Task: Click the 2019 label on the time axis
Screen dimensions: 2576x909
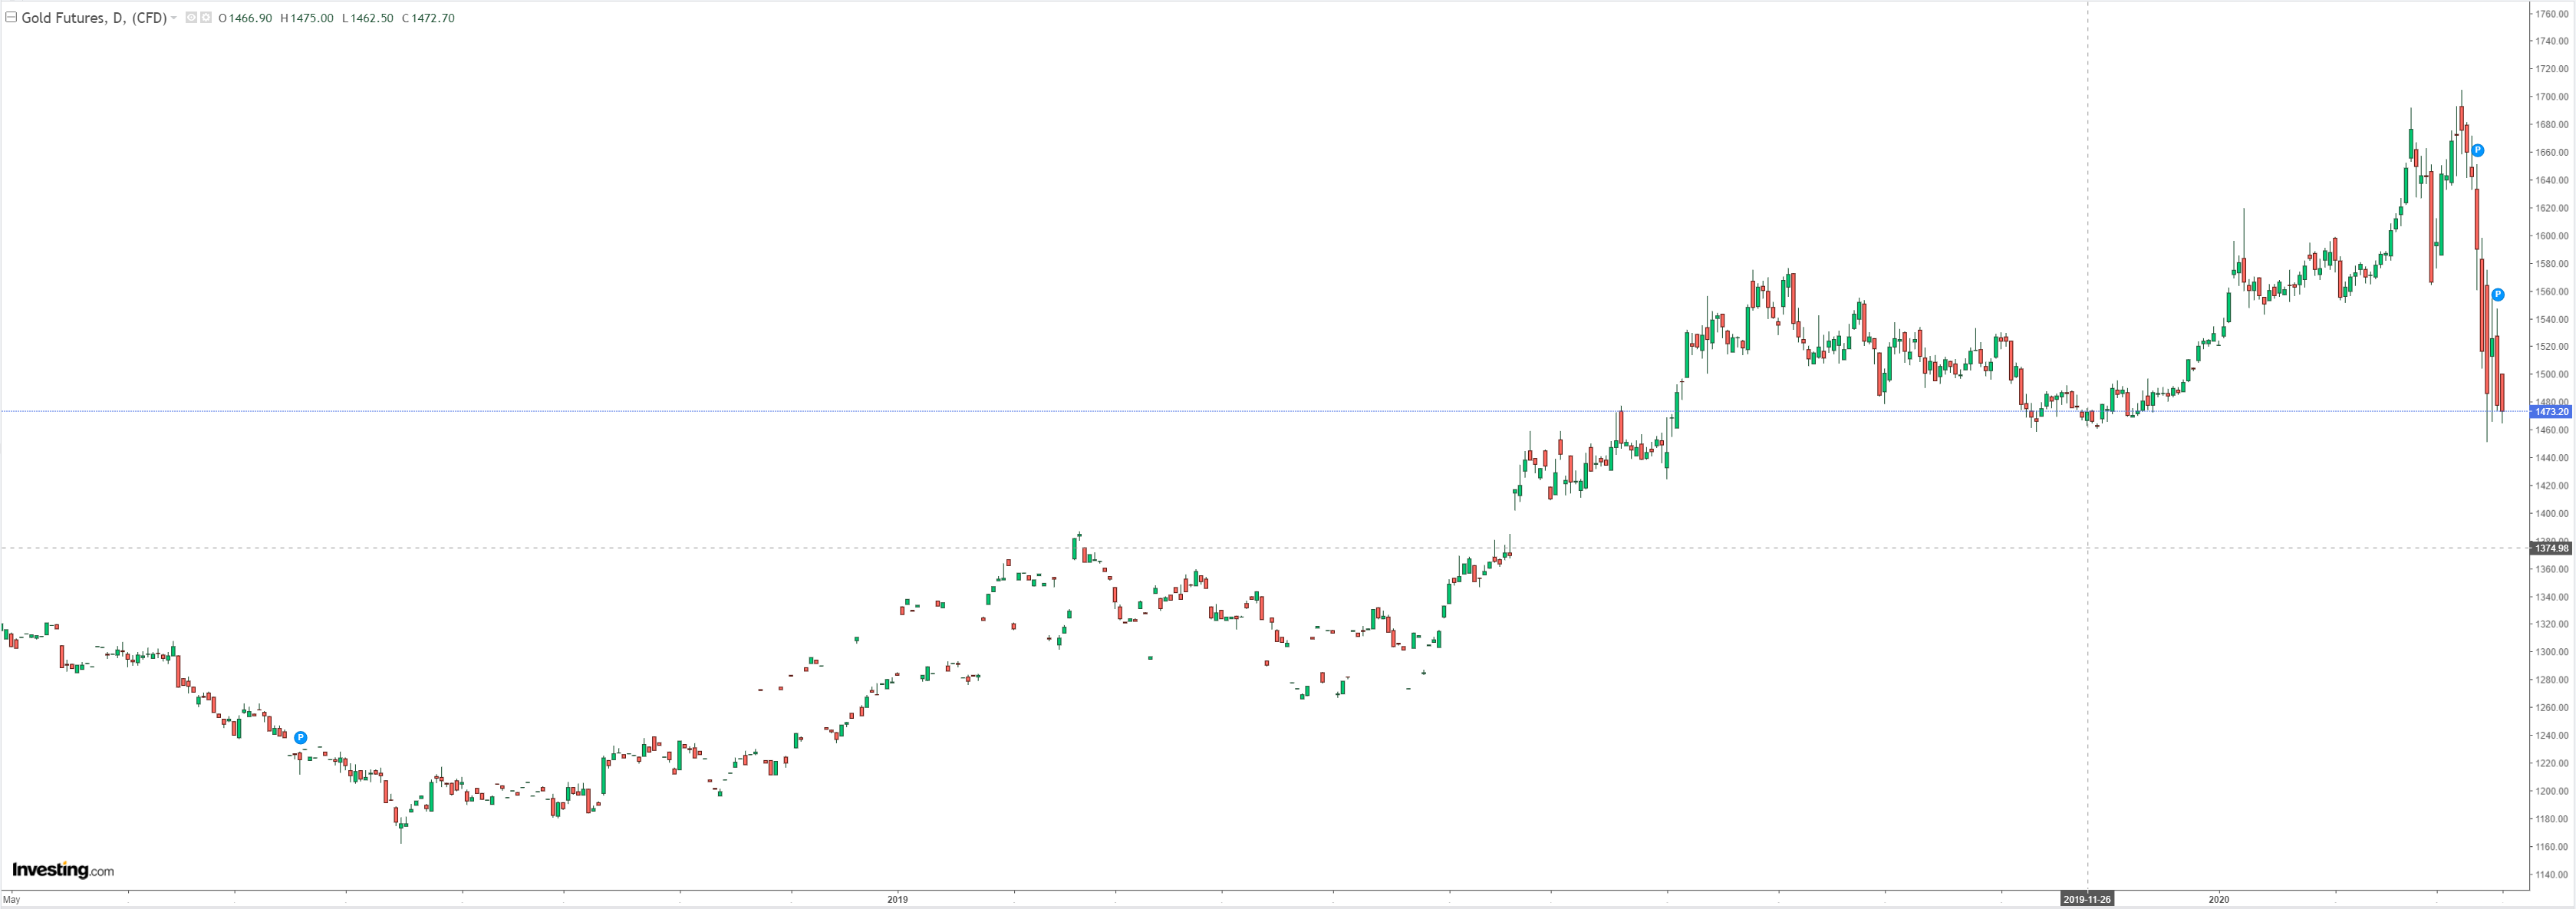Action: point(897,899)
